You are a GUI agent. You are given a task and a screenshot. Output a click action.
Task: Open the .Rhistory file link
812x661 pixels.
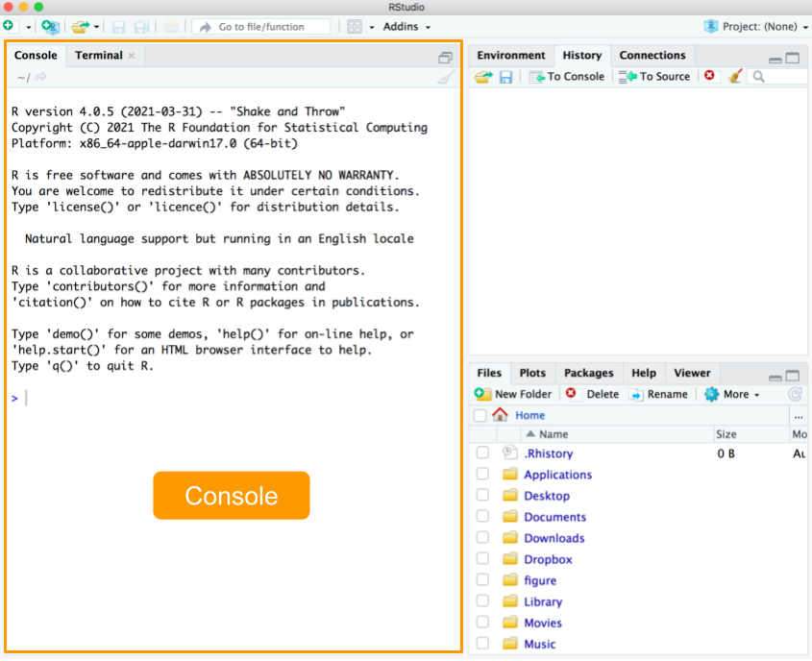tap(548, 453)
